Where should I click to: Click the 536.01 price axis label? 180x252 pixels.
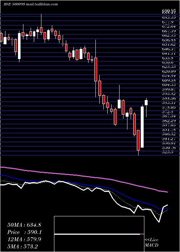pyautogui.click(x=168, y=143)
